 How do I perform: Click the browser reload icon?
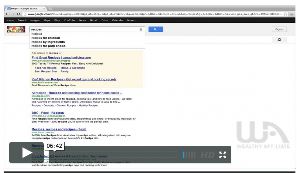tap(19, 14)
